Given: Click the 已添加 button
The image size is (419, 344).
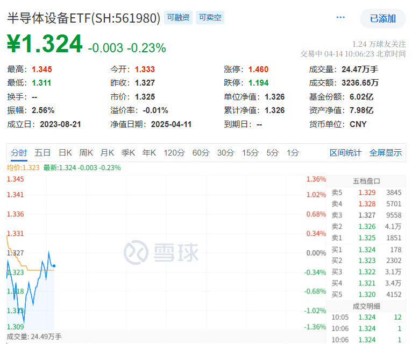Looking at the screenshot, I should click(382, 18).
